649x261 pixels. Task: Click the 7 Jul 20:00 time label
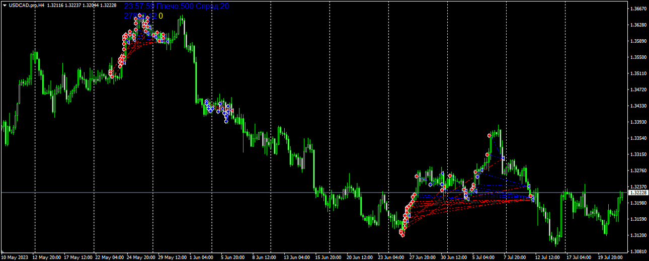[x=515, y=257]
